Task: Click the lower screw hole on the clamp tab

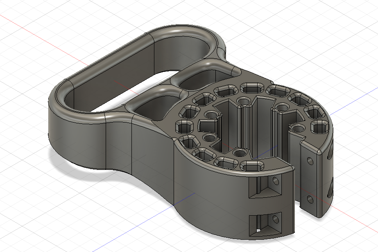Action: pos(310,199)
